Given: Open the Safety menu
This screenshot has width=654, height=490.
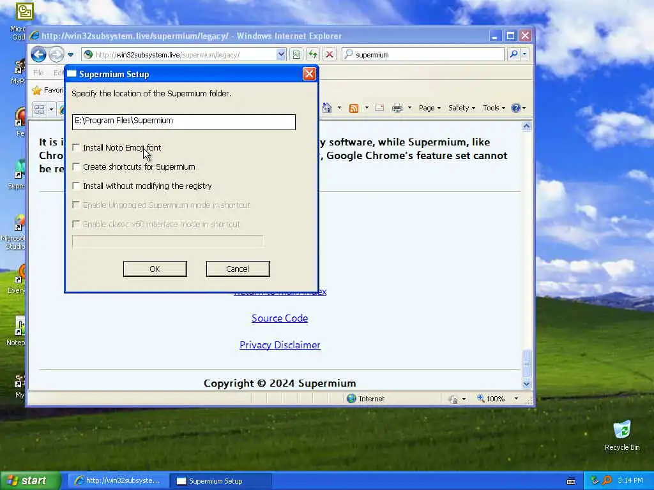Looking at the screenshot, I should pos(462,108).
